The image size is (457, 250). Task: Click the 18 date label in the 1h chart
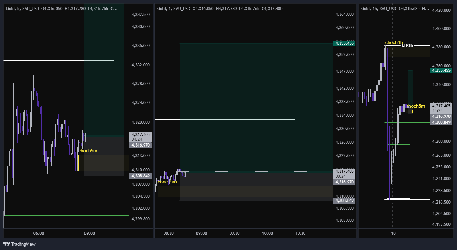point(393,233)
